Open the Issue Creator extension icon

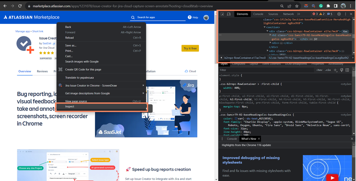pos(314,6)
